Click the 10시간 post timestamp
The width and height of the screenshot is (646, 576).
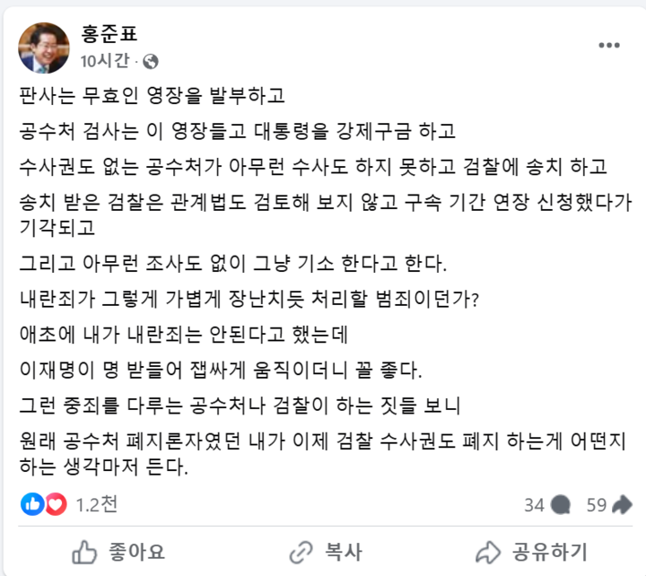pyautogui.click(x=105, y=61)
